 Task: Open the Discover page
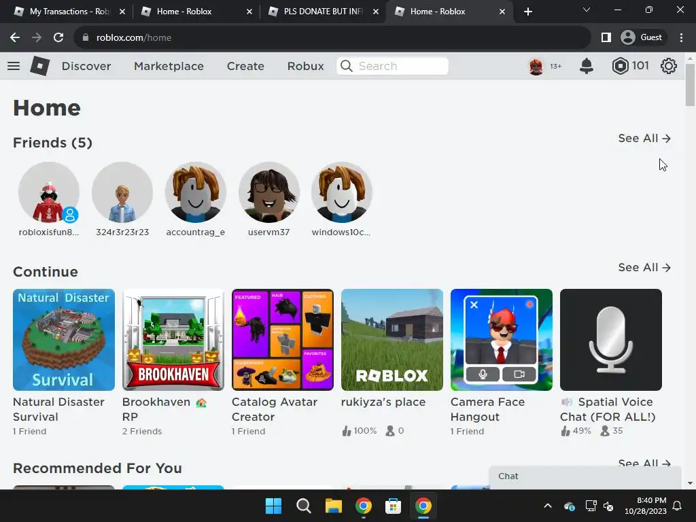86,66
